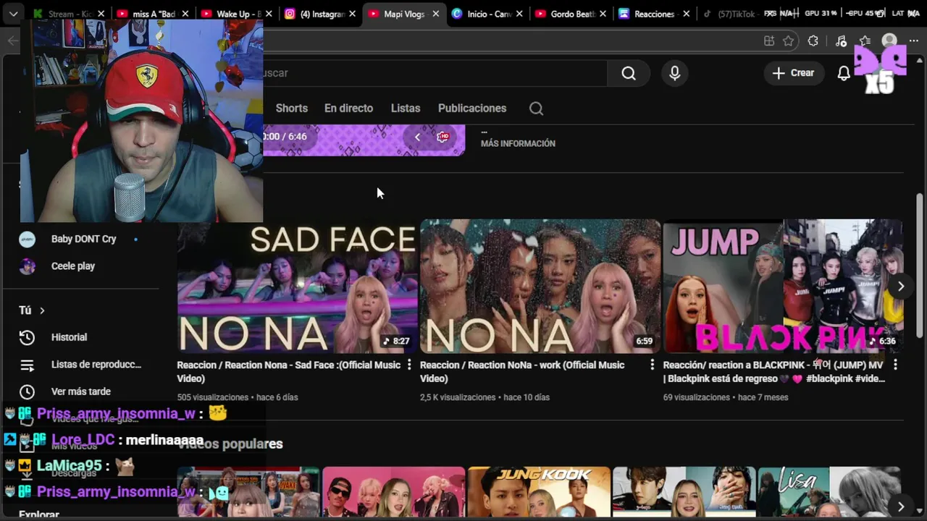Open browser extensions puzzle icon
This screenshot has height=521, width=927.
tap(813, 41)
